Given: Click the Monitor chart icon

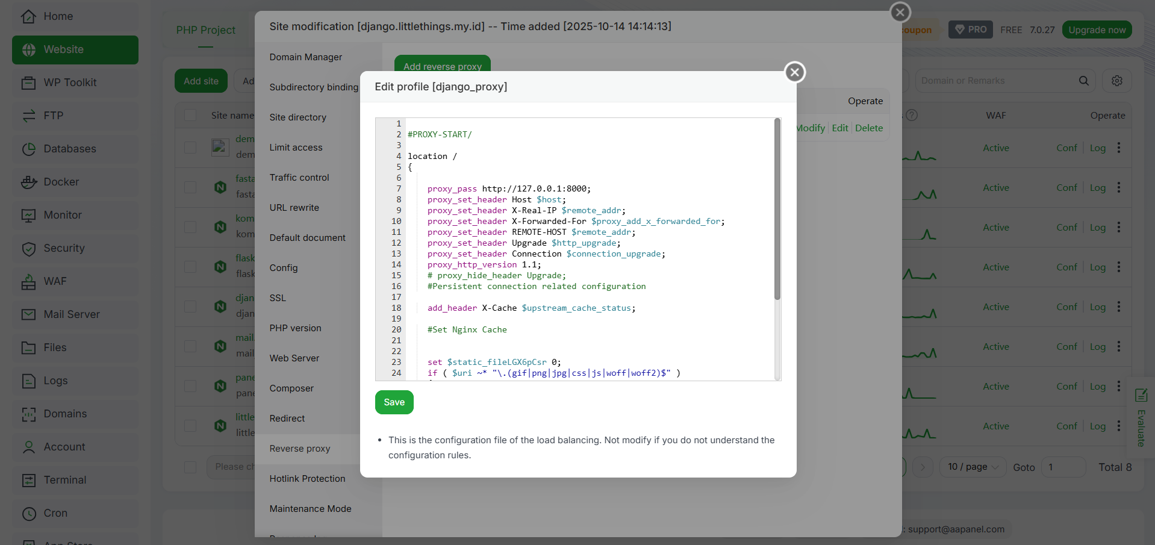Looking at the screenshot, I should point(28,215).
